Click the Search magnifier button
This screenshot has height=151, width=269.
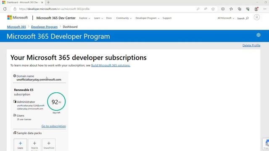pos(243,18)
